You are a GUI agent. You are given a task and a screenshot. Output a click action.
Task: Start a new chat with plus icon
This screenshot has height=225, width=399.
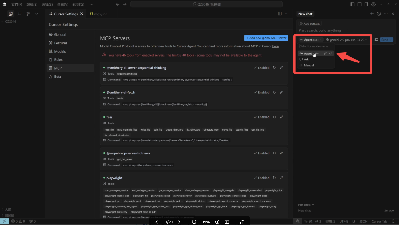coord(371,14)
